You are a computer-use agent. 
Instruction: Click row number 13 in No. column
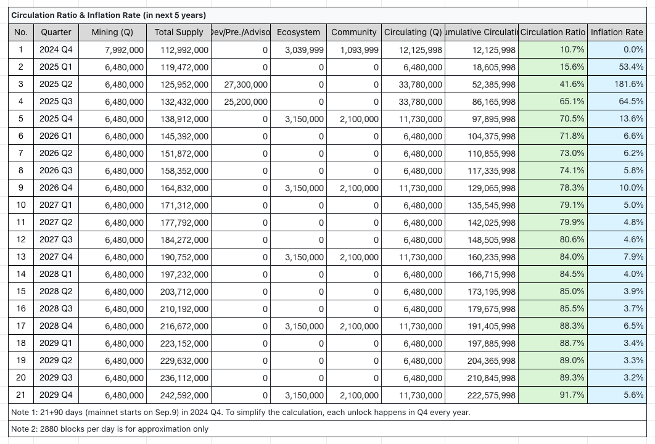pyautogui.click(x=21, y=257)
